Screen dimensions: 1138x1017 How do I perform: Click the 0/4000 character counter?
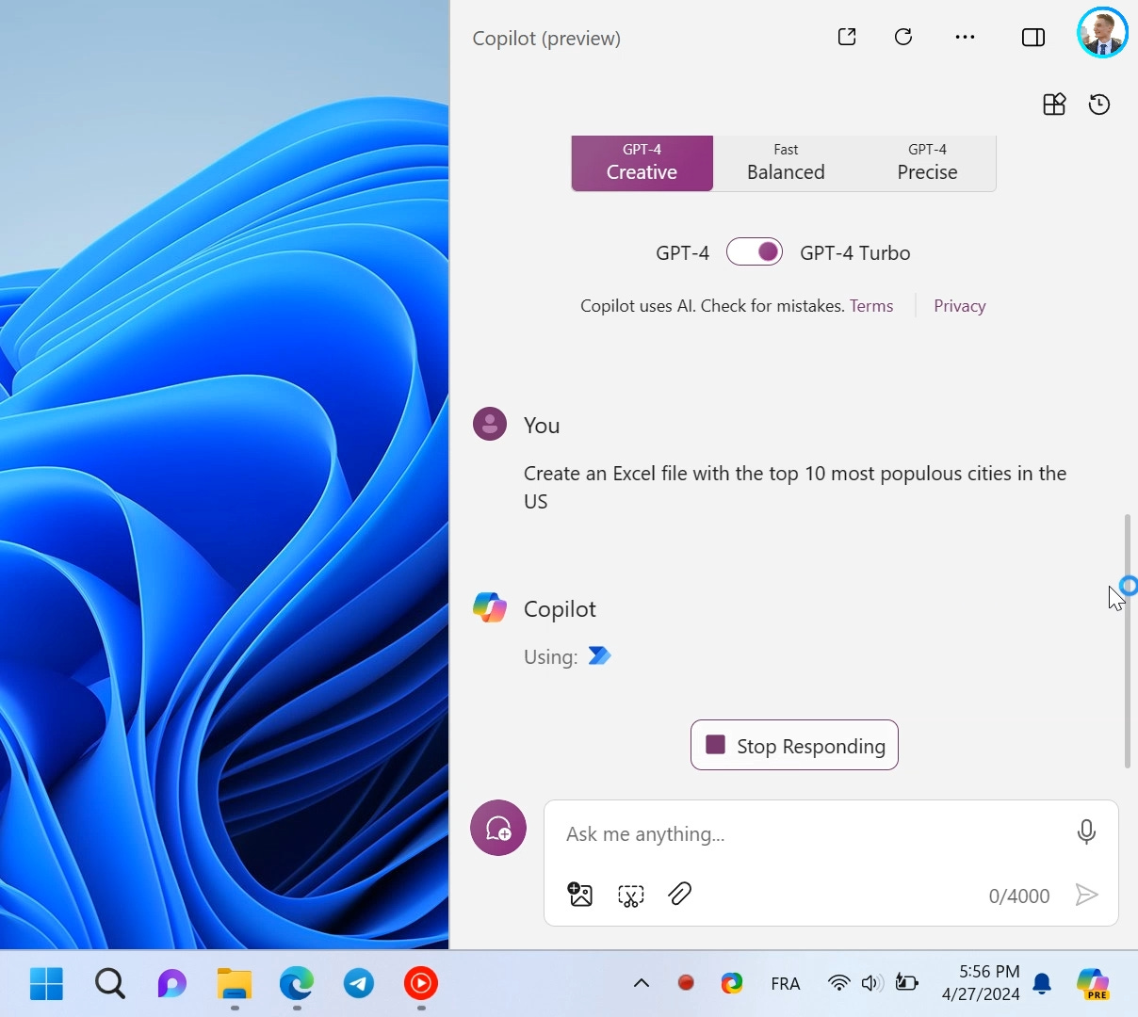point(1019,896)
